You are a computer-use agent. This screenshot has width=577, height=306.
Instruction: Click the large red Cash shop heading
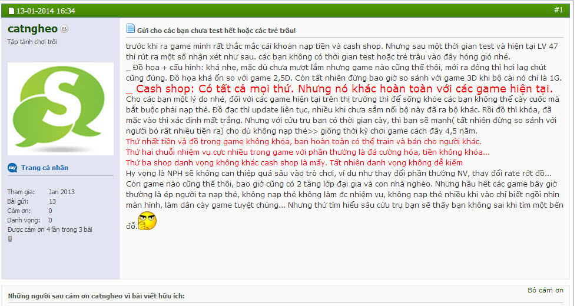tap(339, 89)
